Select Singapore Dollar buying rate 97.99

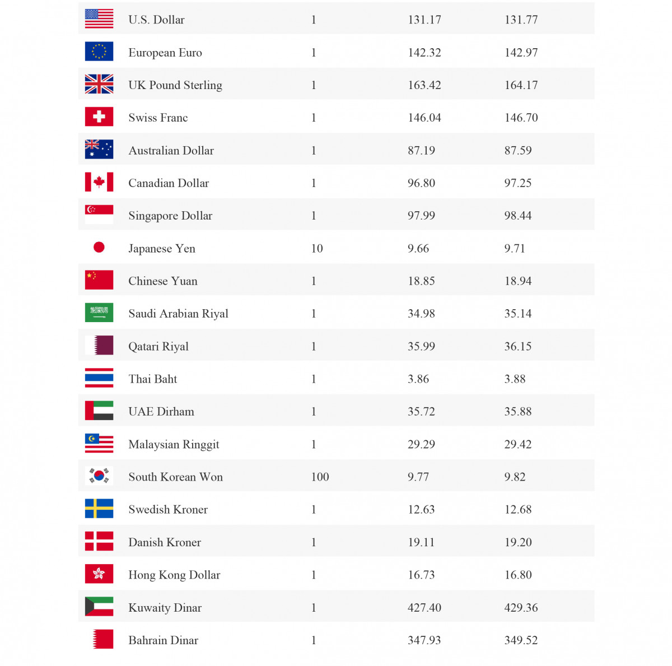point(421,216)
